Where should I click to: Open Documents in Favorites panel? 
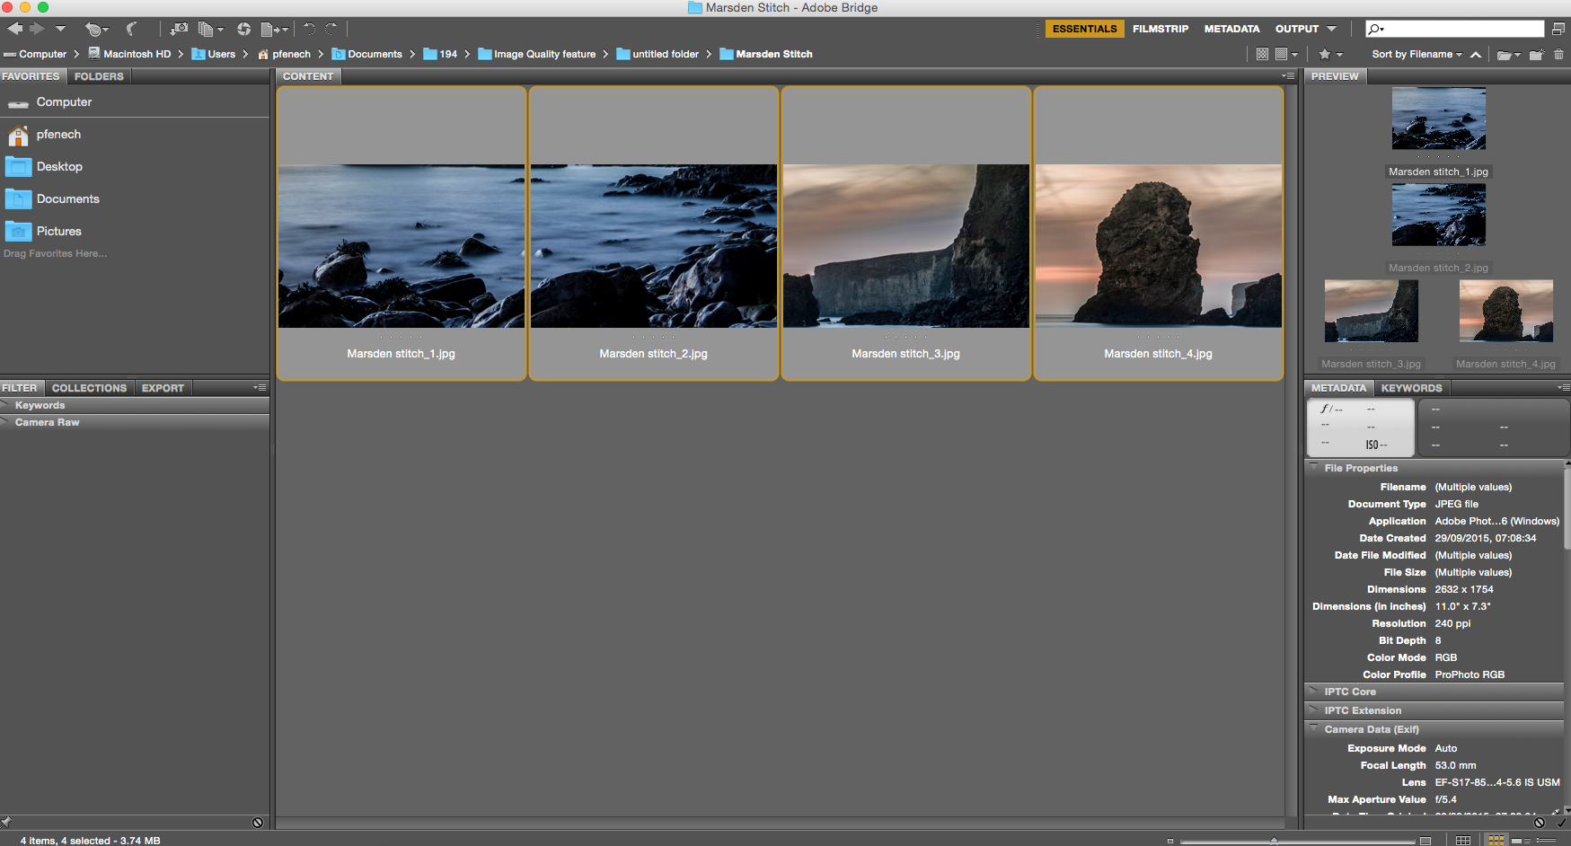tap(67, 199)
